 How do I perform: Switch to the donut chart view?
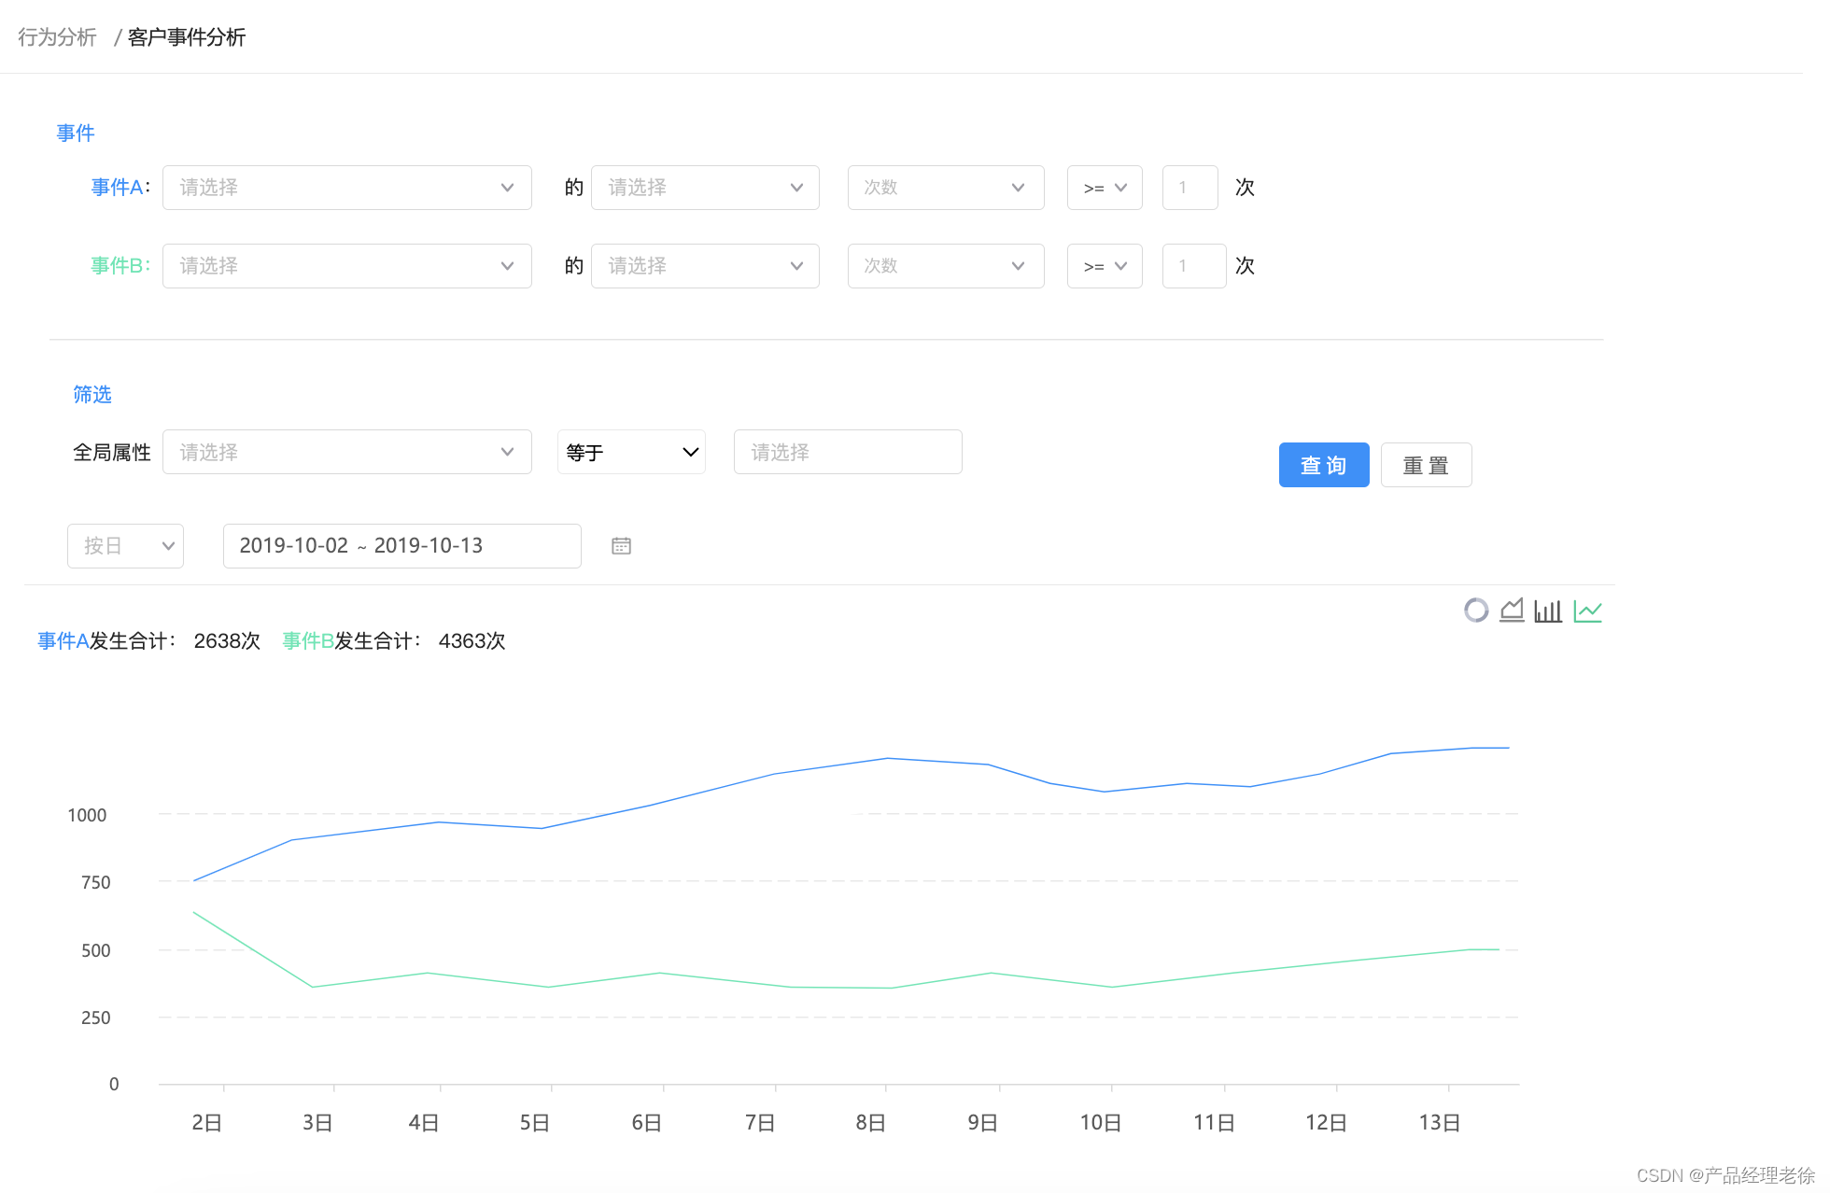1475,611
